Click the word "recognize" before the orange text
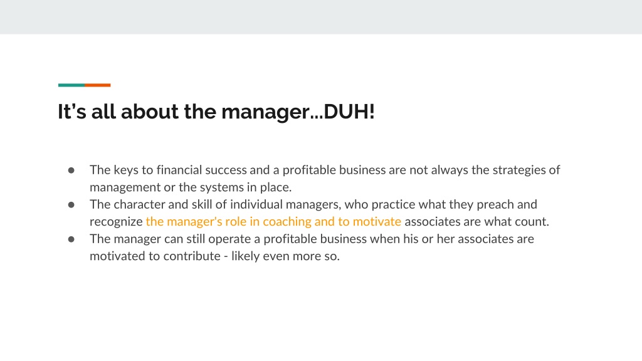This screenshot has width=642, height=361. tap(116, 222)
